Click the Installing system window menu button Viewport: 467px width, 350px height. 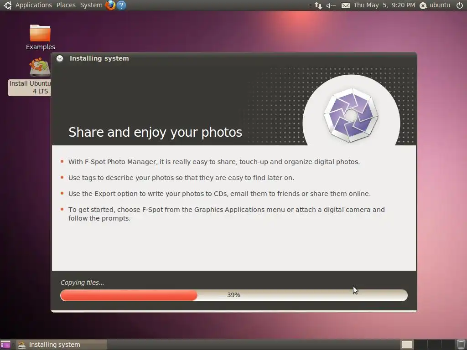[60, 58]
